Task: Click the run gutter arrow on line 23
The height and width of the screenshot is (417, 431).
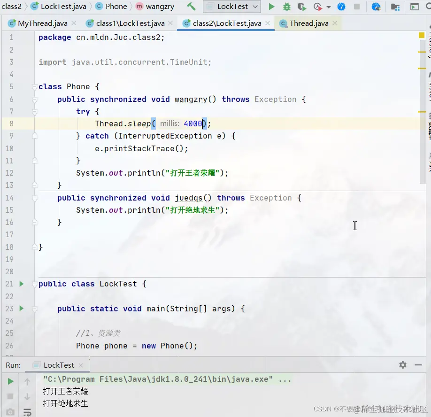Action: coord(22,309)
